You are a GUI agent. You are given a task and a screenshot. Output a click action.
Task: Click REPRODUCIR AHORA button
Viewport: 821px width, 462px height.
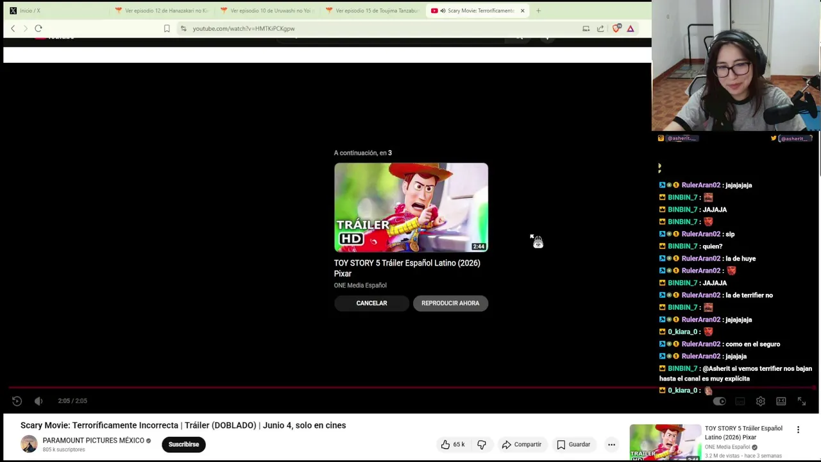coord(450,303)
